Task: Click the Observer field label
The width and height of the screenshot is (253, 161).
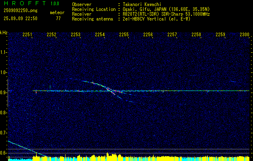Action: tap(82, 4)
